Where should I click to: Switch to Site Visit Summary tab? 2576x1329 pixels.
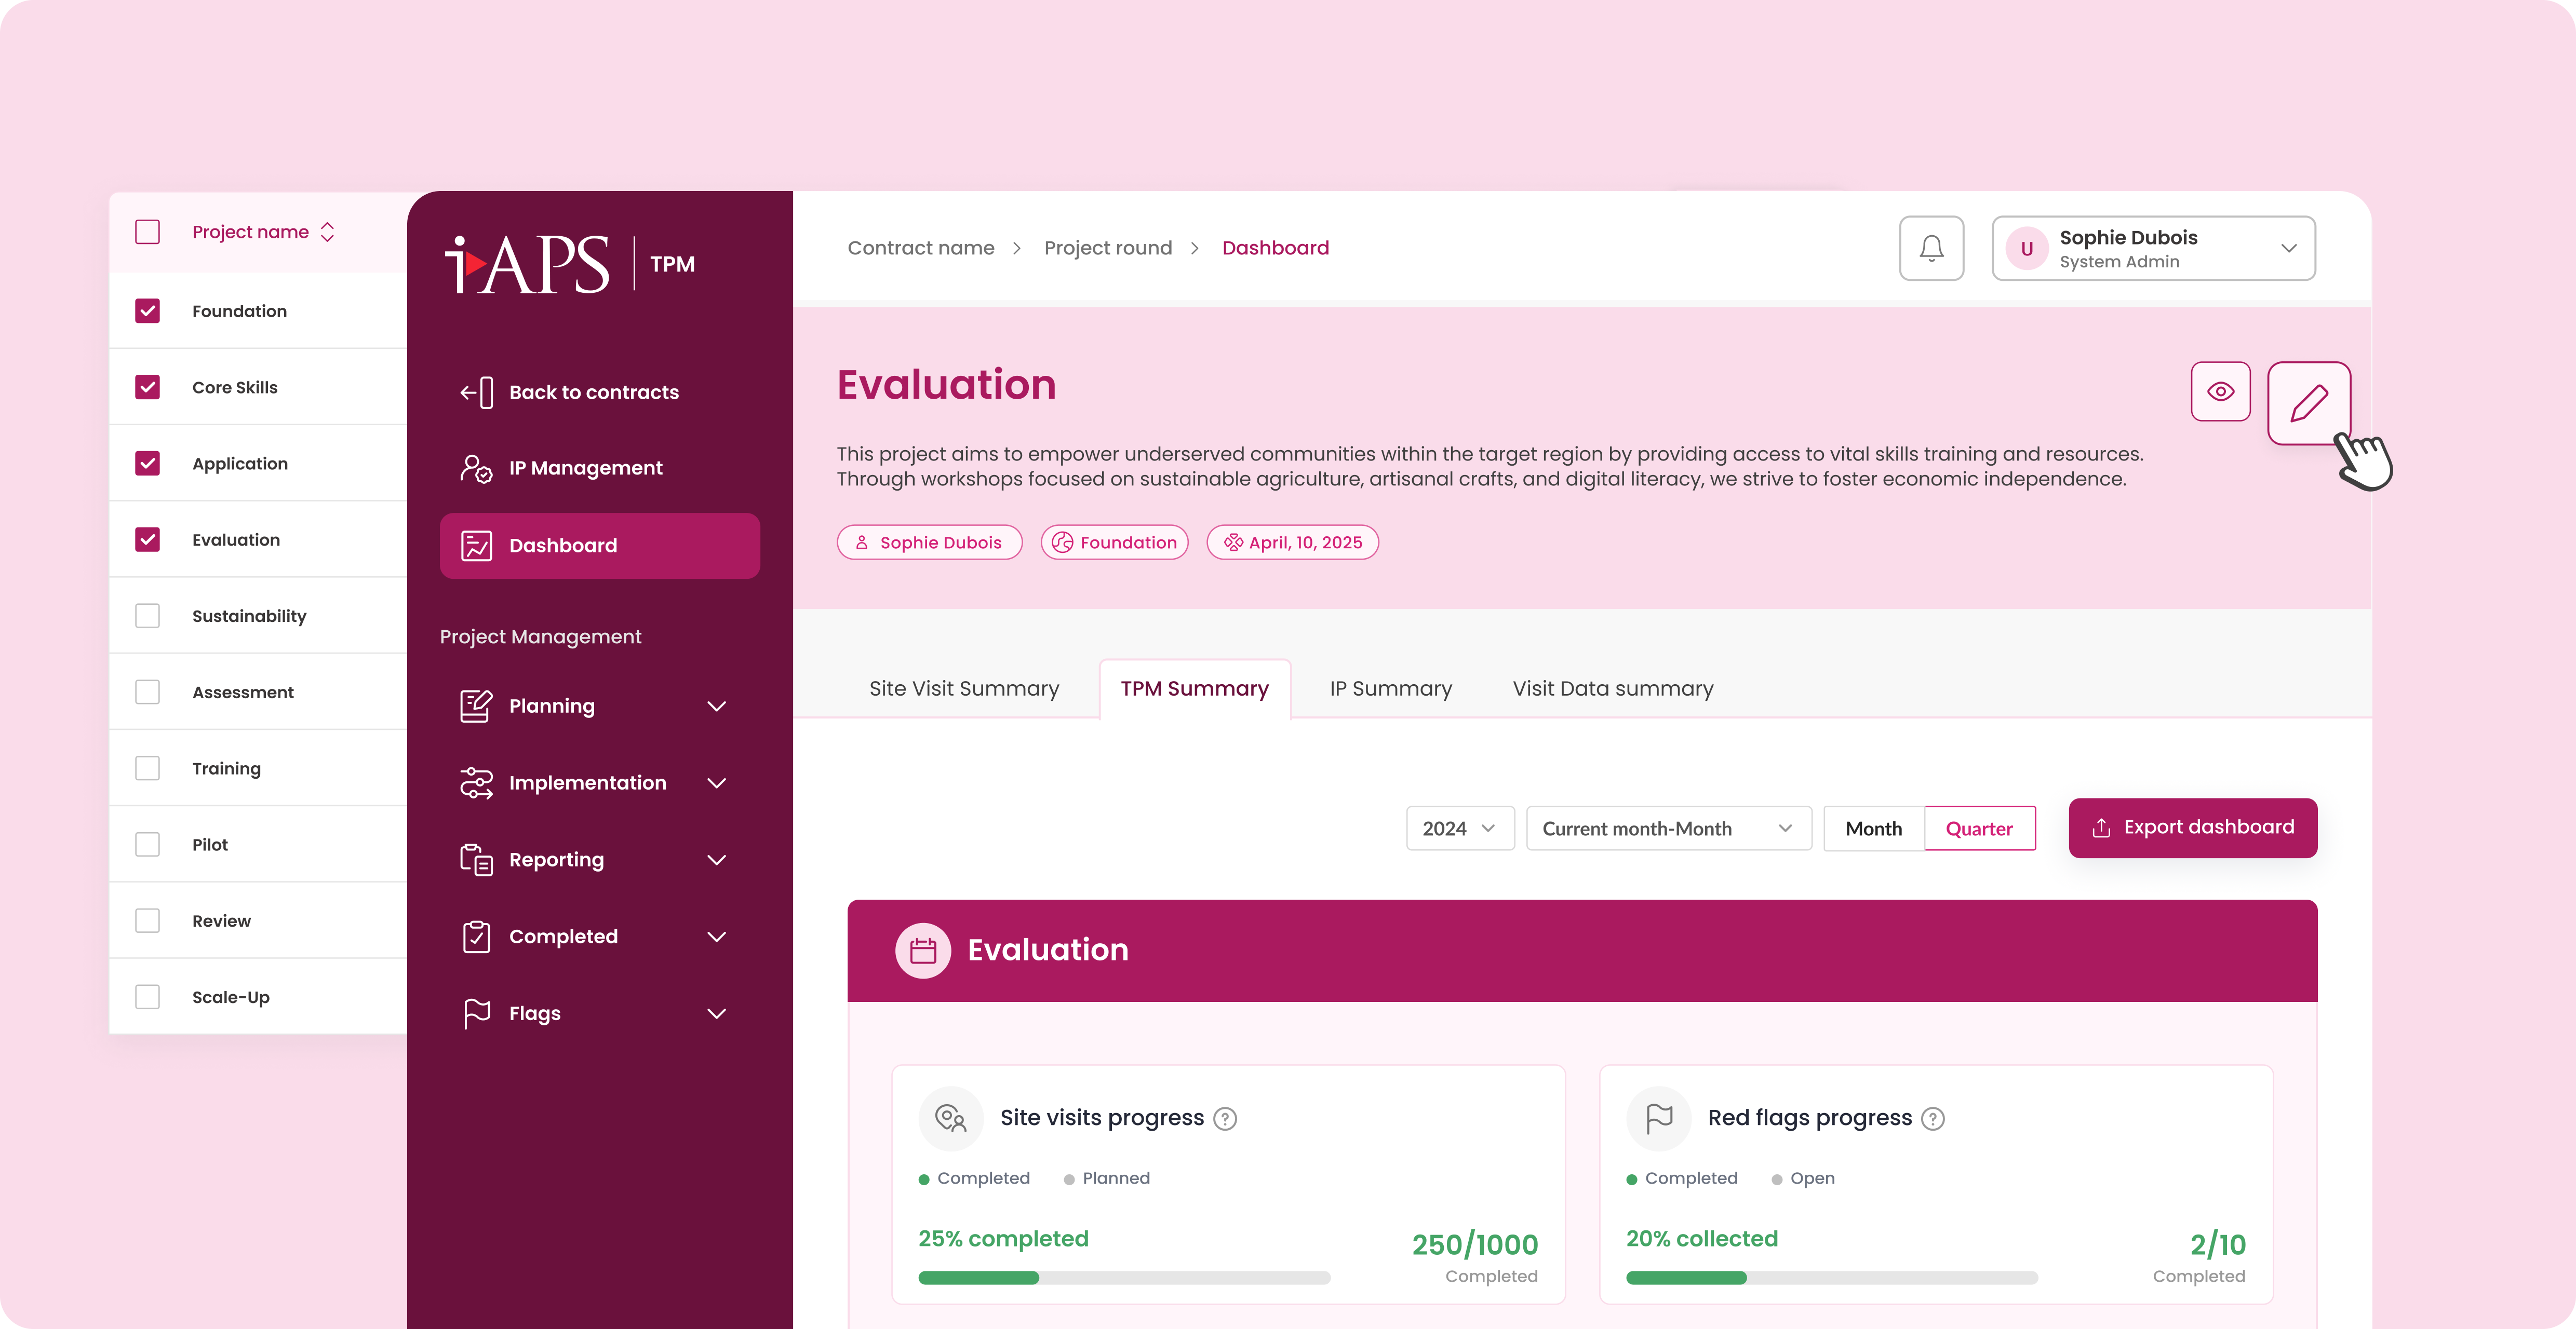coord(963,688)
